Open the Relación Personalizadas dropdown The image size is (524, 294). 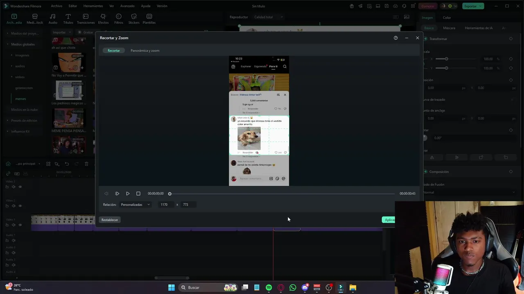[135, 205]
